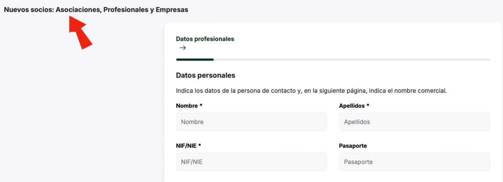
Task: Click the Datos personales section heading
Action: tap(205, 75)
